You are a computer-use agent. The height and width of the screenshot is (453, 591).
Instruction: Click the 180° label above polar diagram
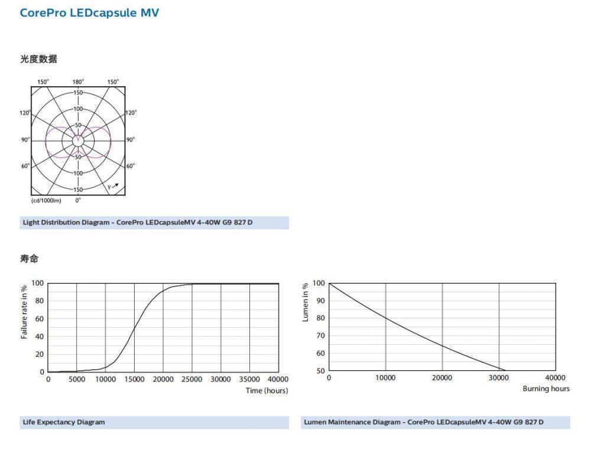click(x=78, y=82)
